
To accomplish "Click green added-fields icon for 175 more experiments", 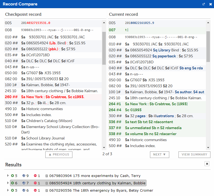I will coord(12,176).
